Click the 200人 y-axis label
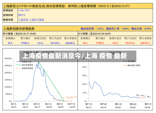The height and width of the screenshot is (113, 156). click(x=85, y=84)
